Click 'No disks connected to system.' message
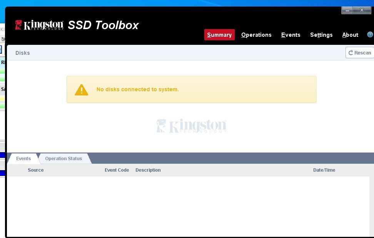Image resolution: width=374 pixels, height=238 pixels. [x=137, y=89]
